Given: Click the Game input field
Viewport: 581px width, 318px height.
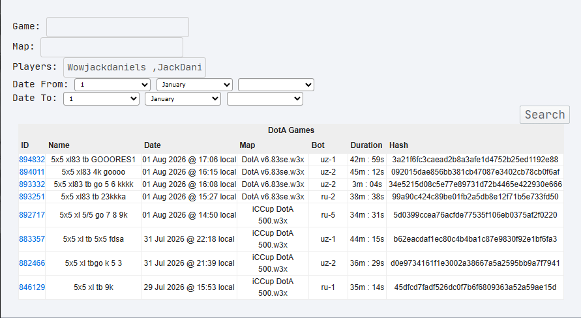Looking at the screenshot, I should tap(117, 27).
